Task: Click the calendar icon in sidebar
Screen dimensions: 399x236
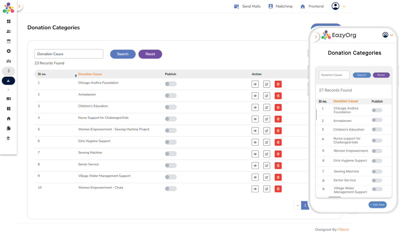Action: pyautogui.click(x=9, y=41)
